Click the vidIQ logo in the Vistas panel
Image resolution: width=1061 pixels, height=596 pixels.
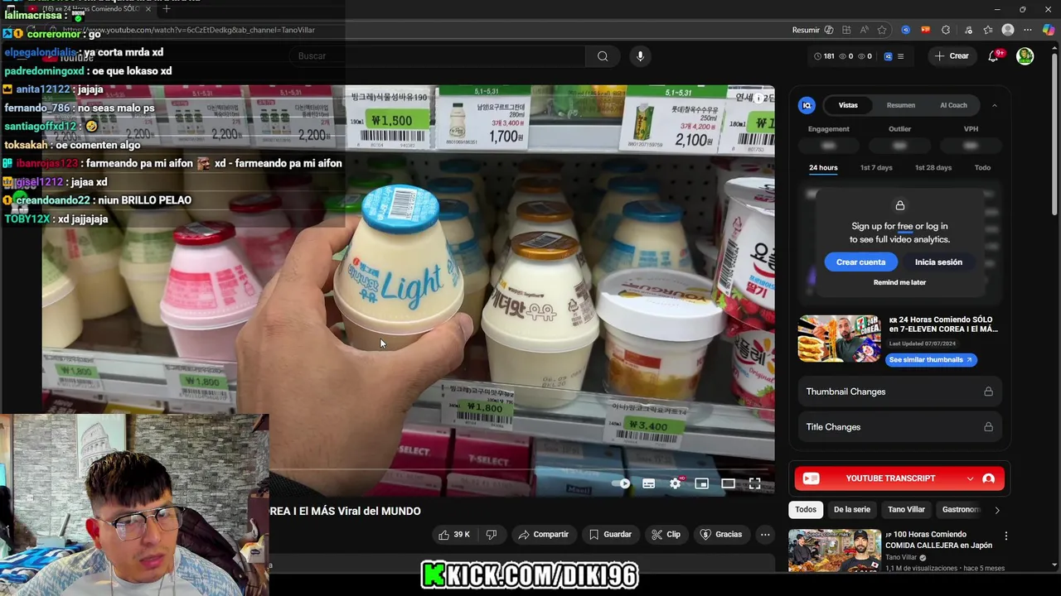pos(807,105)
